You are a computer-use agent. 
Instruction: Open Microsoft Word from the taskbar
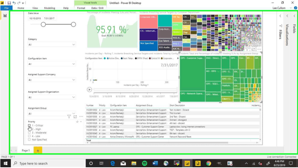pyautogui.click(x=155, y=163)
